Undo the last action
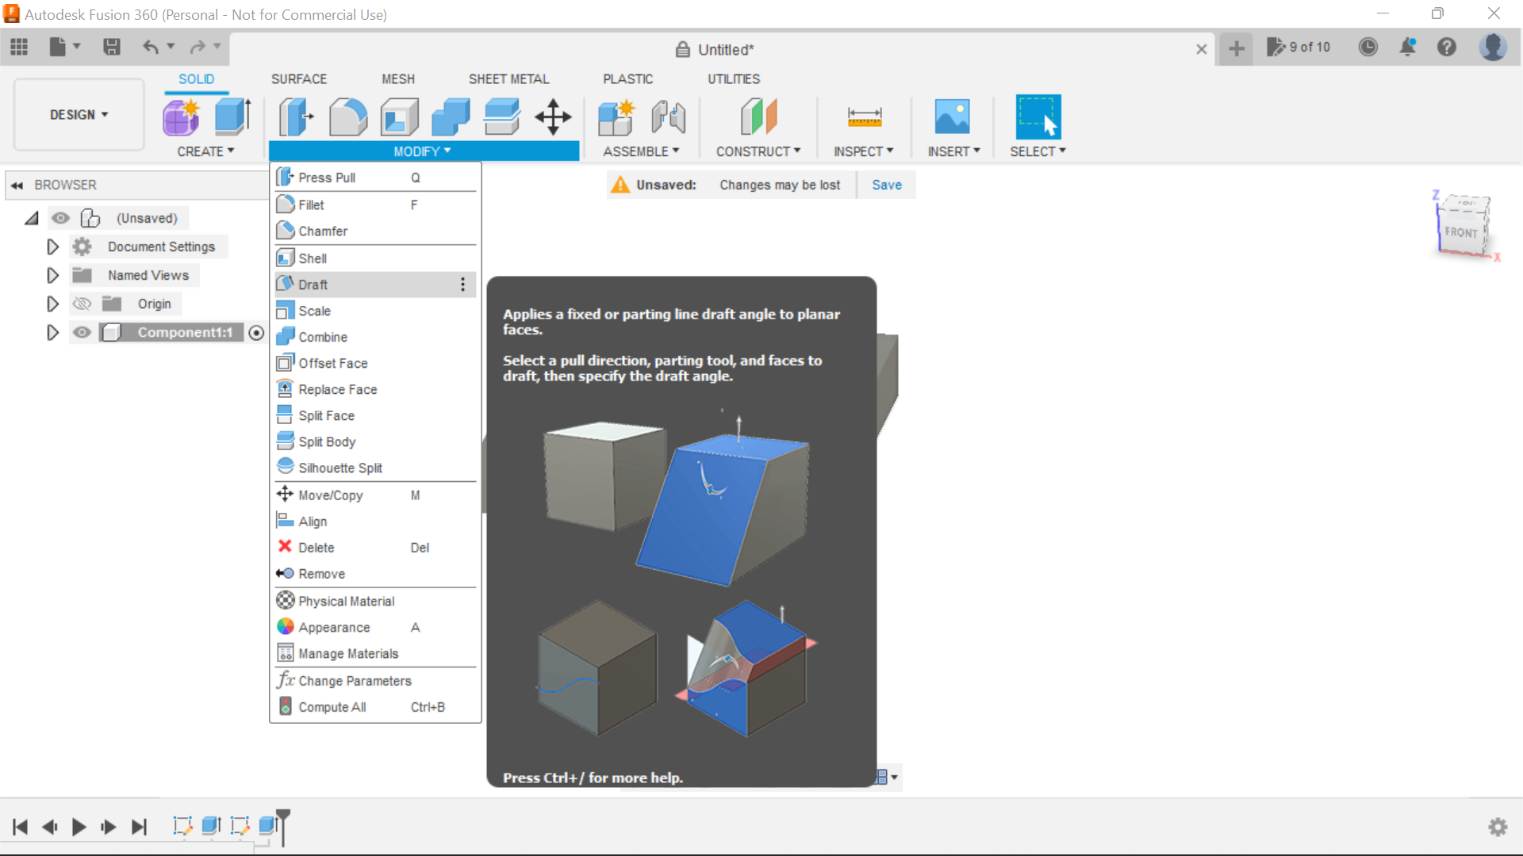 [151, 48]
